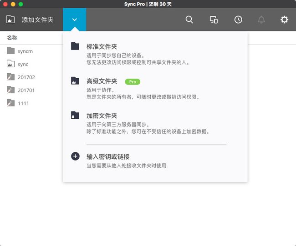This screenshot has height=246, width=296.
Task: Click the 当您需要从他人处接收文件夹时使用 text
Action: pyautogui.click(x=127, y=166)
